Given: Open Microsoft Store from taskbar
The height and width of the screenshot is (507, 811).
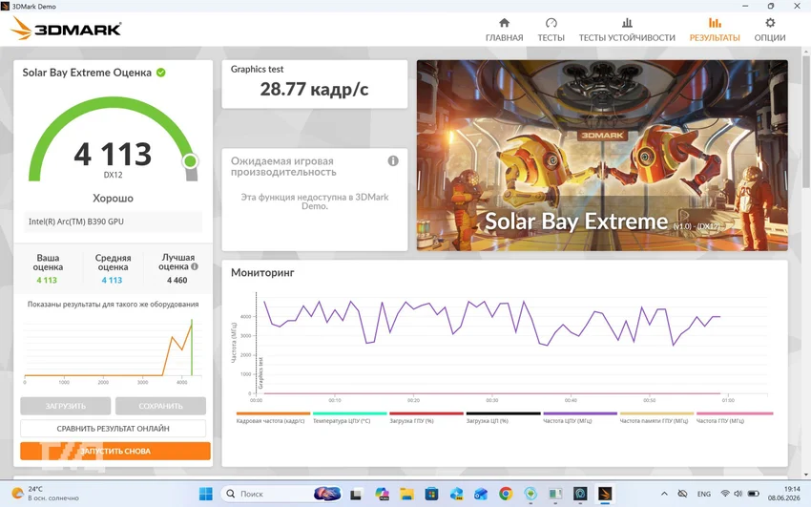Looking at the screenshot, I should [x=431, y=494].
